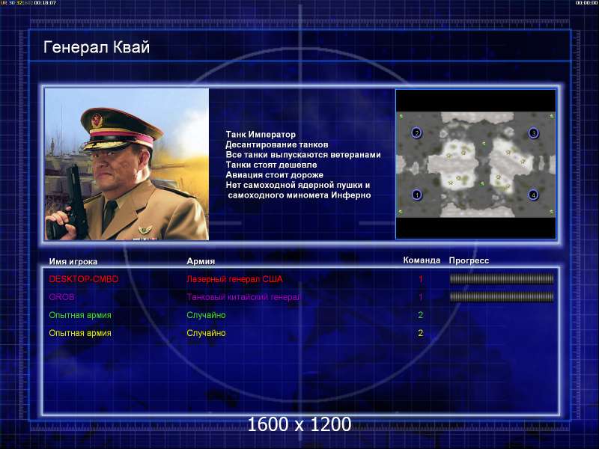Select the player name DESKTOP-CMBD
The image size is (599, 449).
point(84,279)
